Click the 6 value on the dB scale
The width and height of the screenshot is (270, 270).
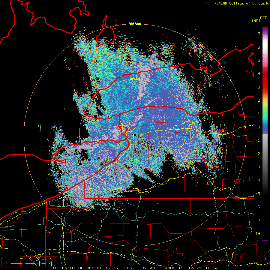coord(259,47)
